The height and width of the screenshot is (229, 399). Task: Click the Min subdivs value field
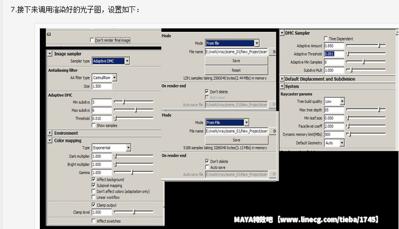tap(102, 102)
